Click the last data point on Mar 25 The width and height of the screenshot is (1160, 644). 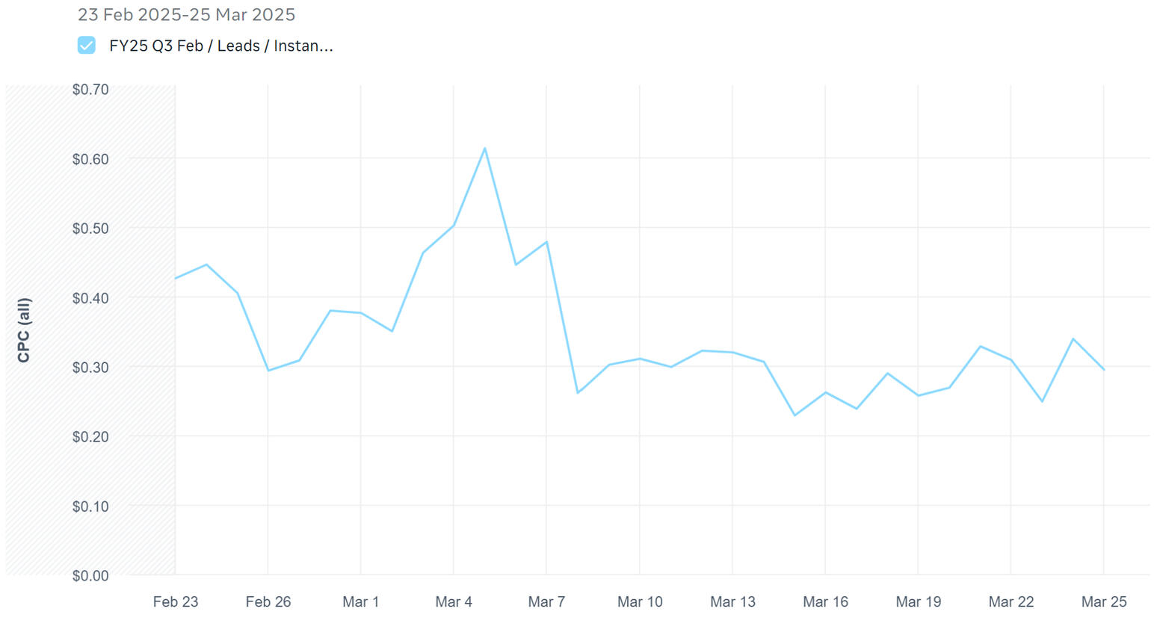tap(1104, 370)
